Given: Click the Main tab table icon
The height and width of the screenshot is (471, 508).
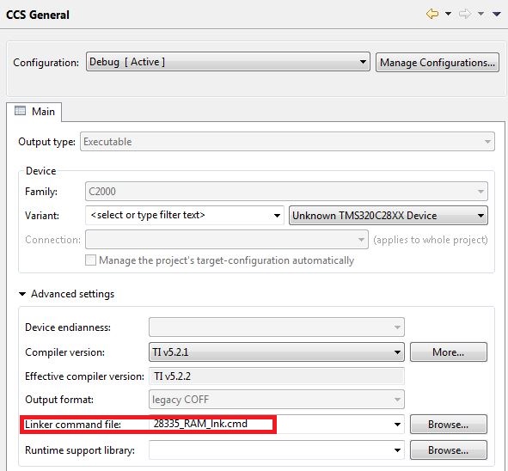Looking at the screenshot, I should pos(20,111).
